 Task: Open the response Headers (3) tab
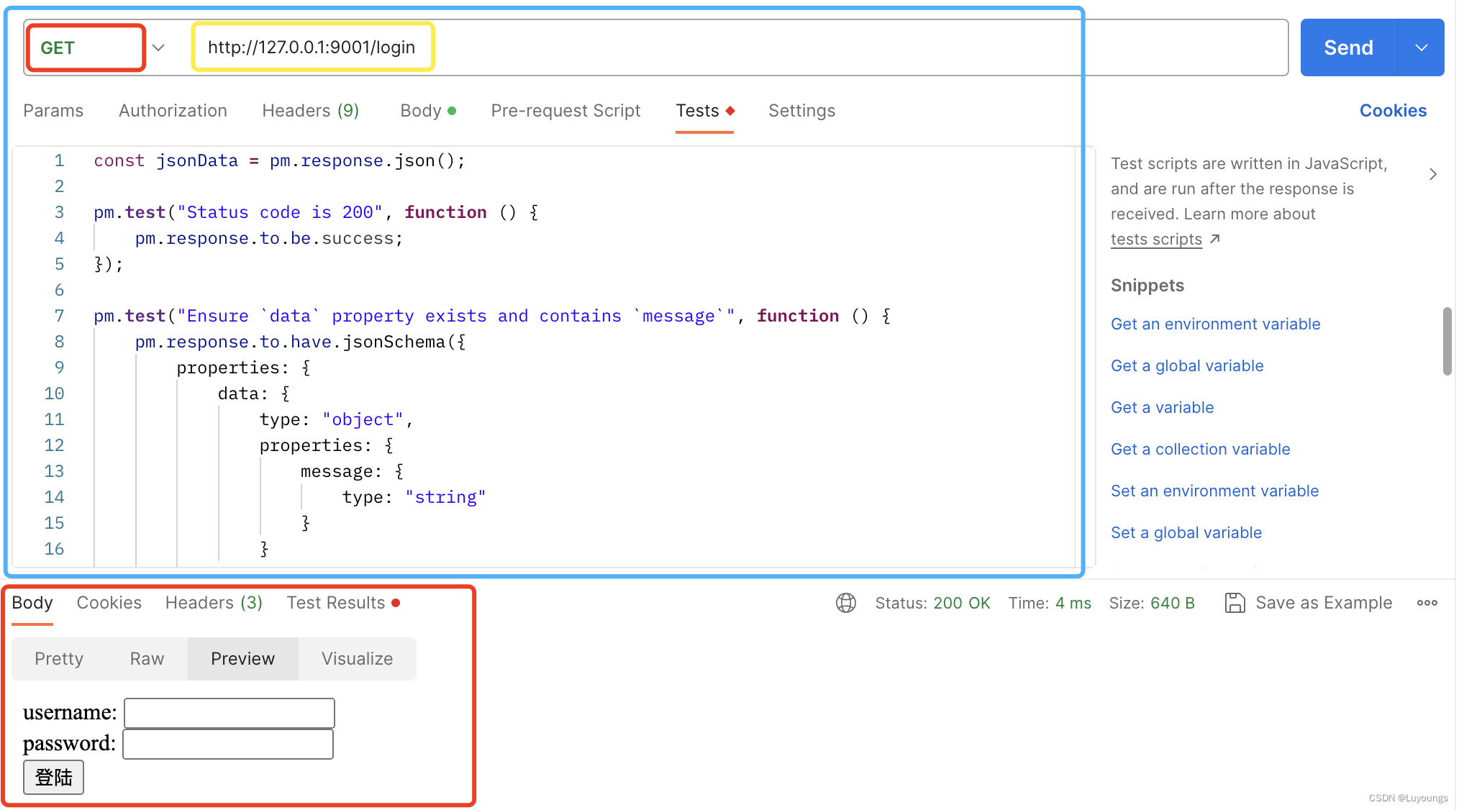214,603
